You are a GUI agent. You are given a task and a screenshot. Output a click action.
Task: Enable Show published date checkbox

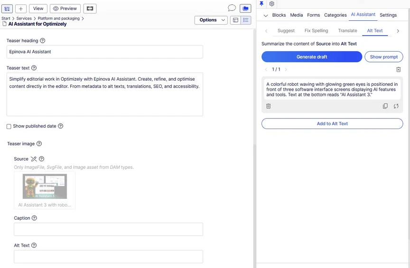(x=9, y=127)
